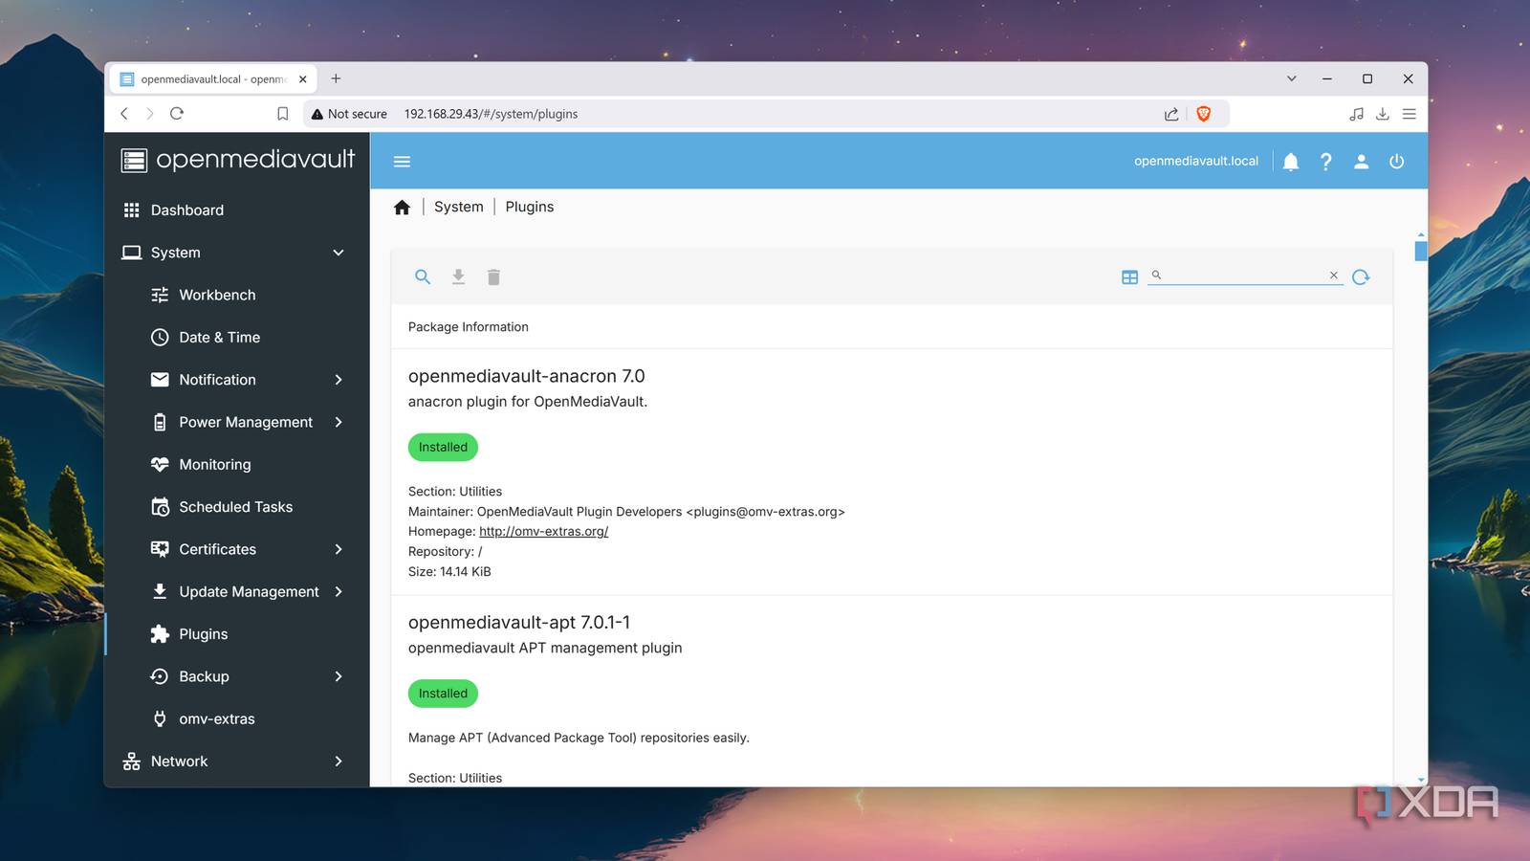Viewport: 1530px width, 861px height.
Task: Click the System laptop icon
Action: pos(132,253)
